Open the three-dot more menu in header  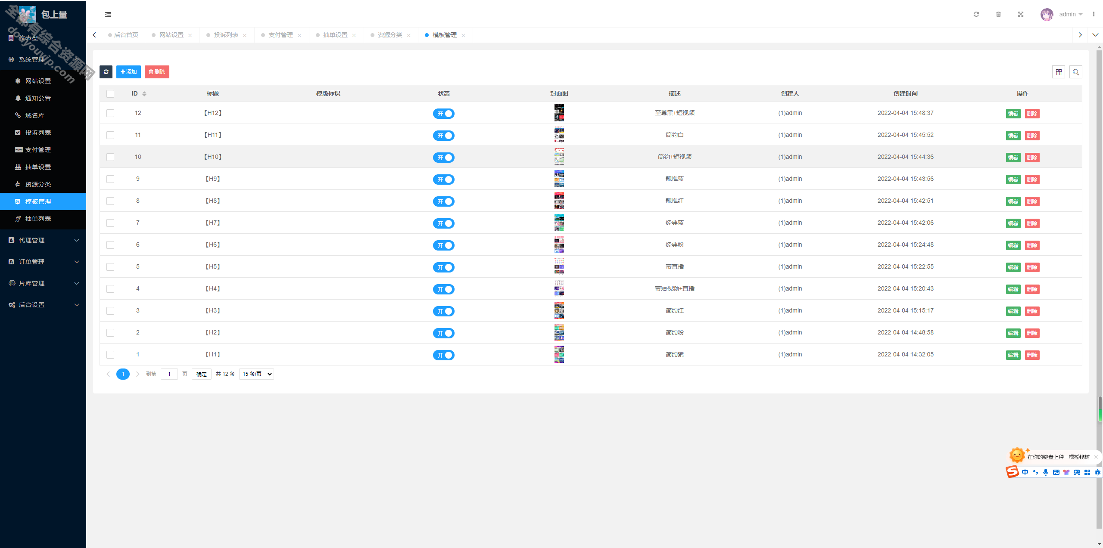(x=1094, y=14)
